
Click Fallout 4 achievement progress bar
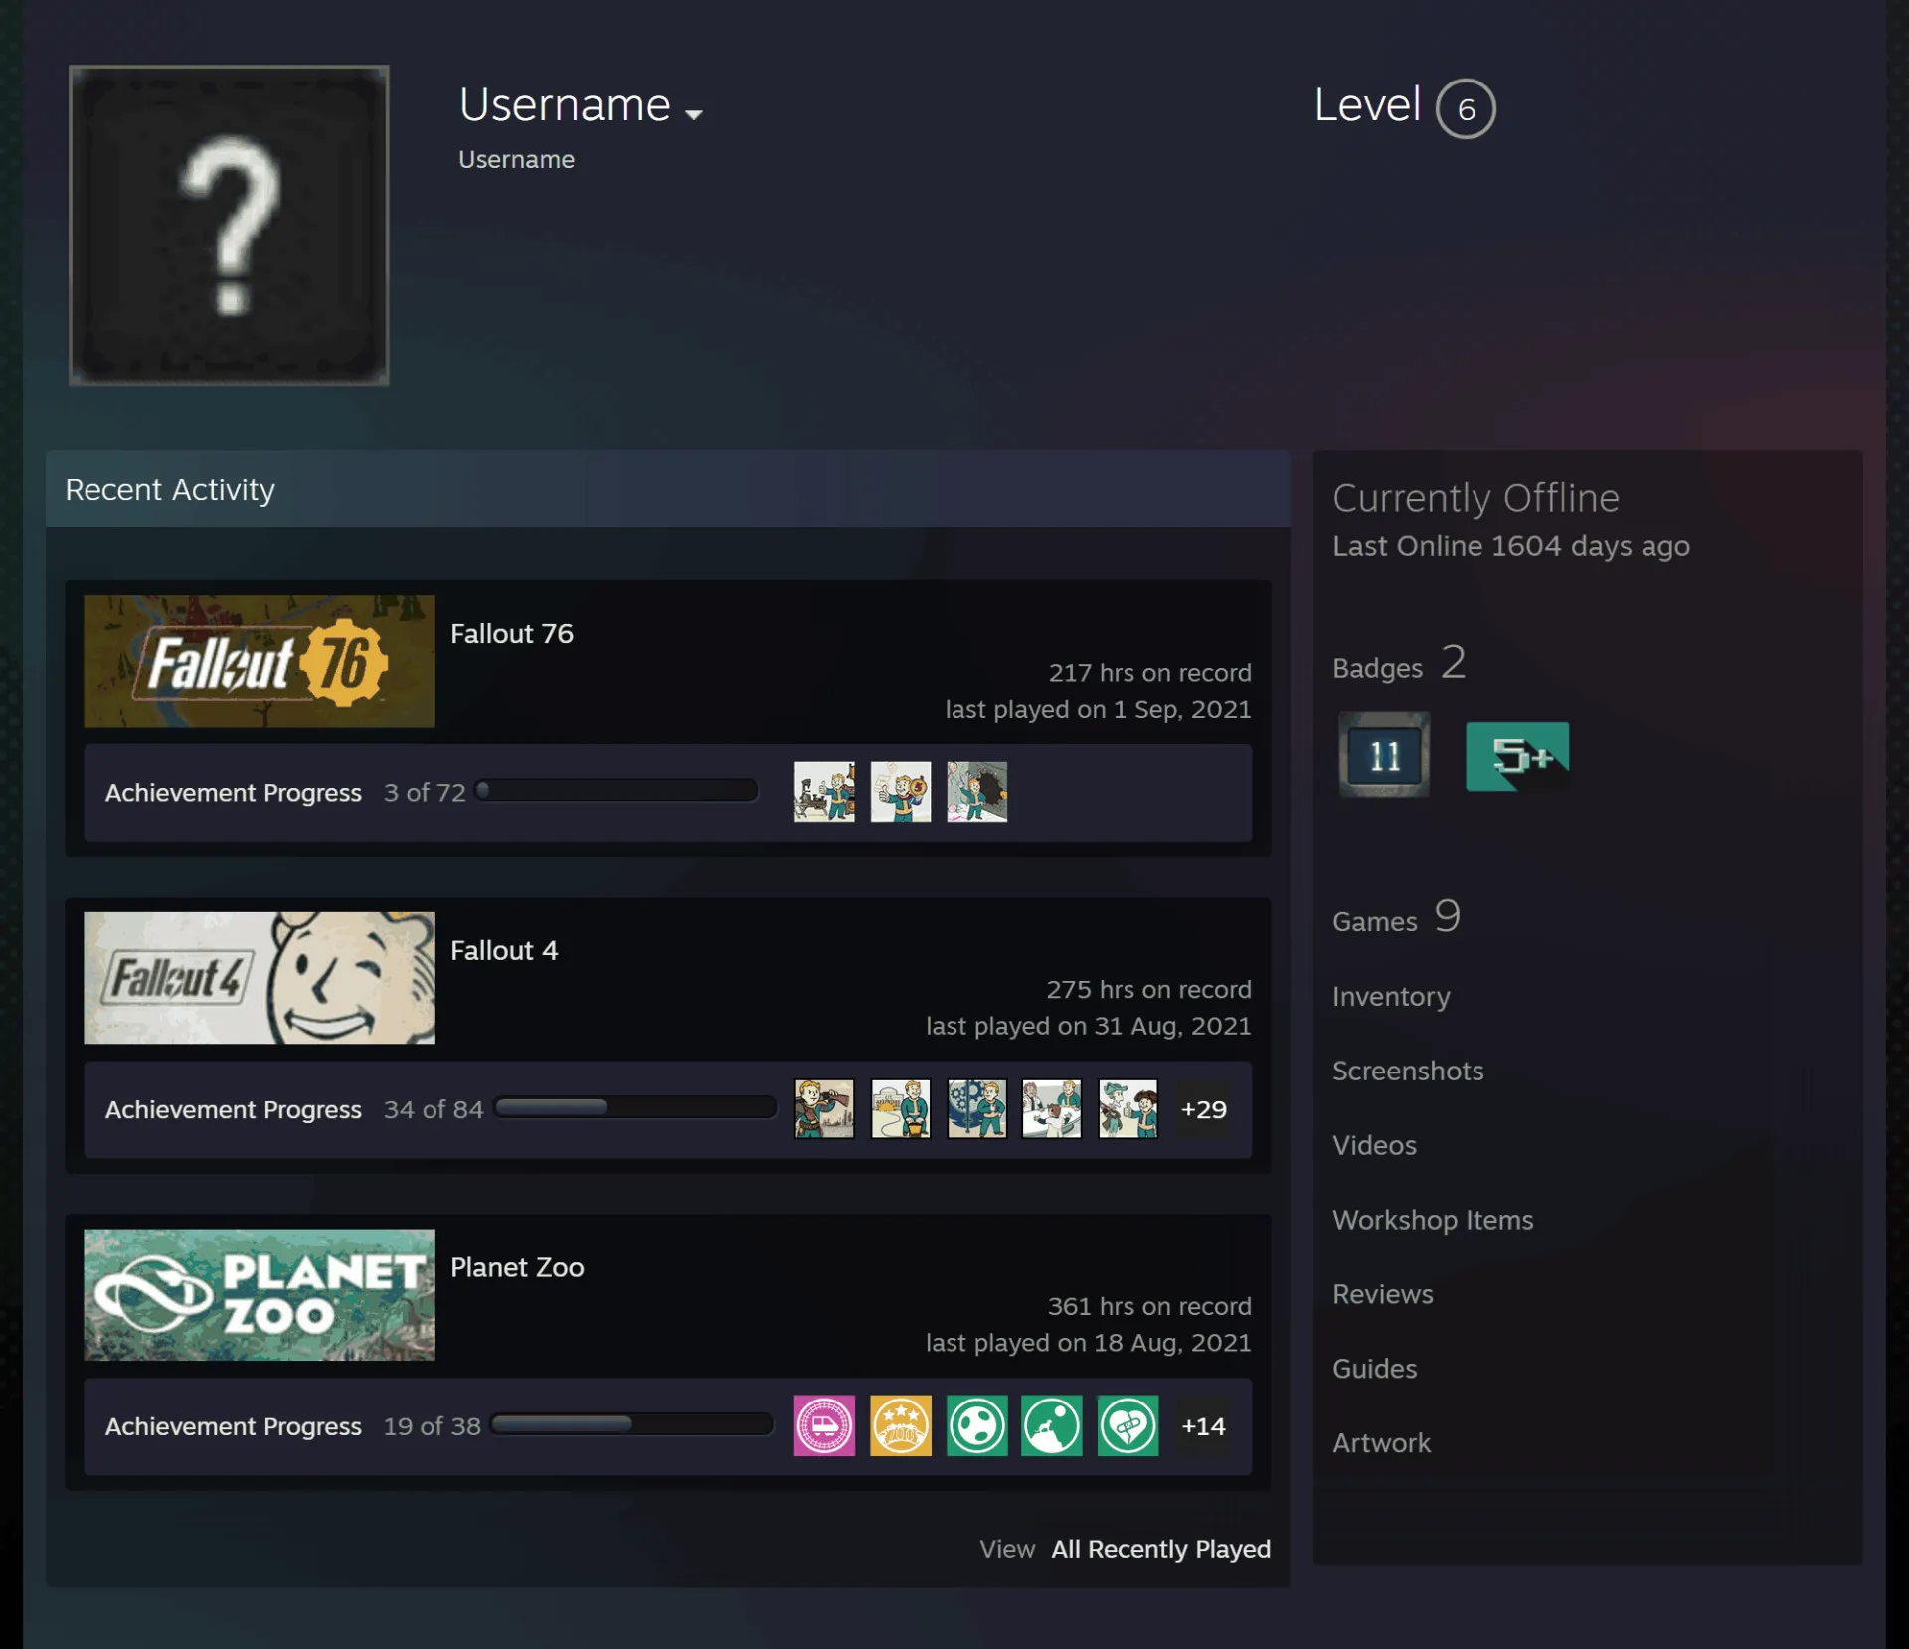click(635, 1107)
